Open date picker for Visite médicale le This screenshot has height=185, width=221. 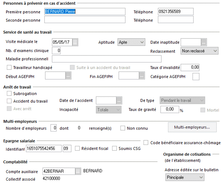click(75, 42)
